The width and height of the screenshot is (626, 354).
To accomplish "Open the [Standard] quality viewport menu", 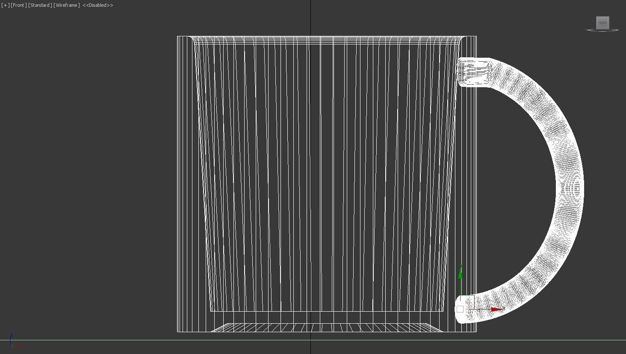I will point(40,5).
